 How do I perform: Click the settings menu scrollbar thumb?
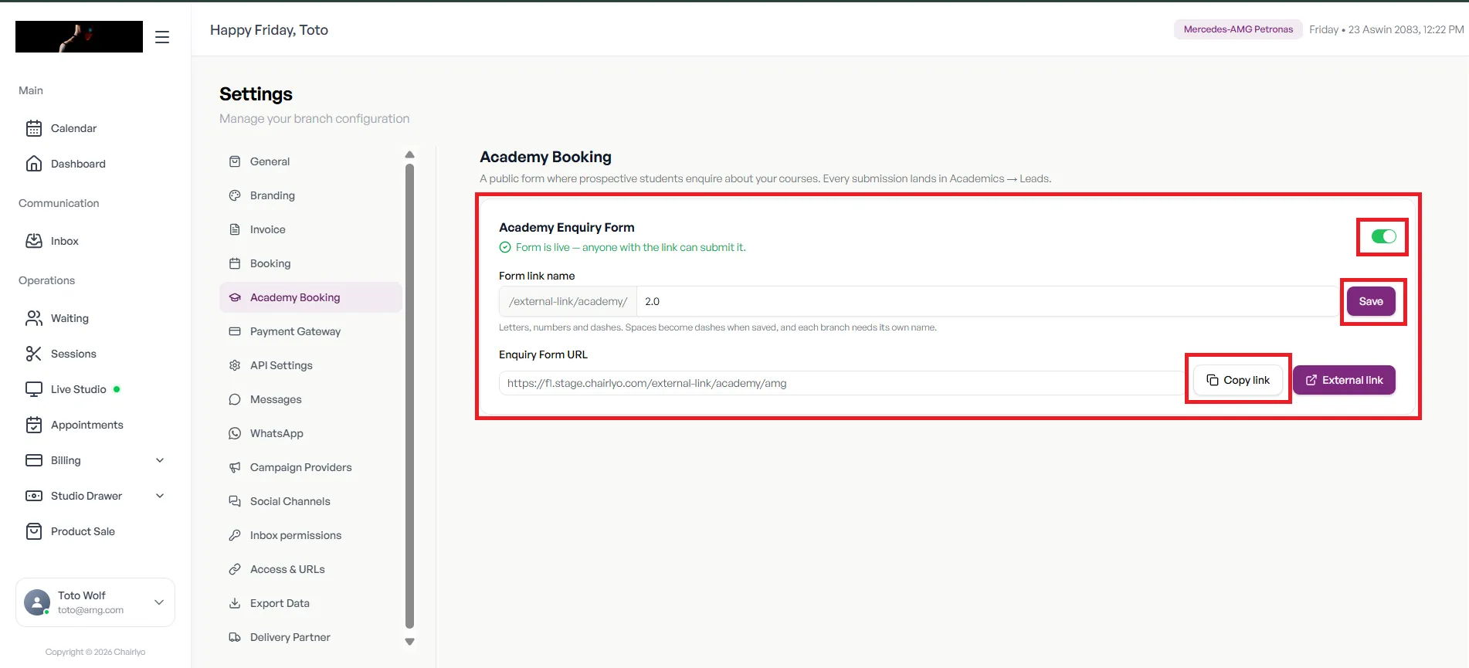tap(409, 396)
